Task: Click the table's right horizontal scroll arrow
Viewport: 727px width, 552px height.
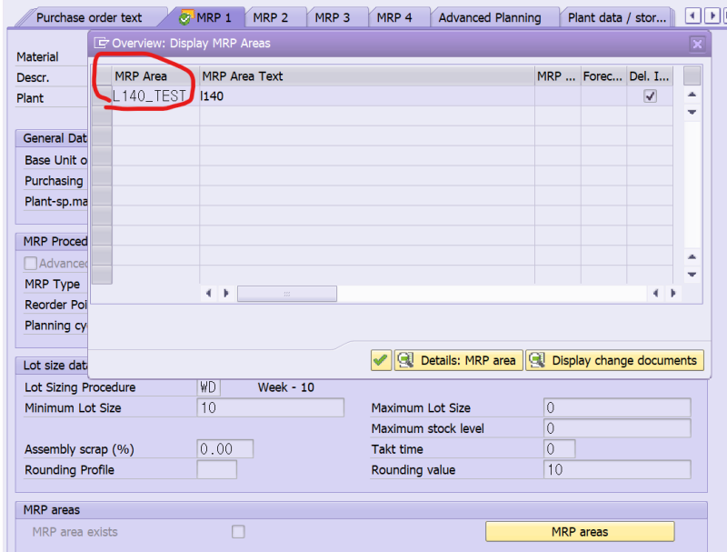Action: 226,293
